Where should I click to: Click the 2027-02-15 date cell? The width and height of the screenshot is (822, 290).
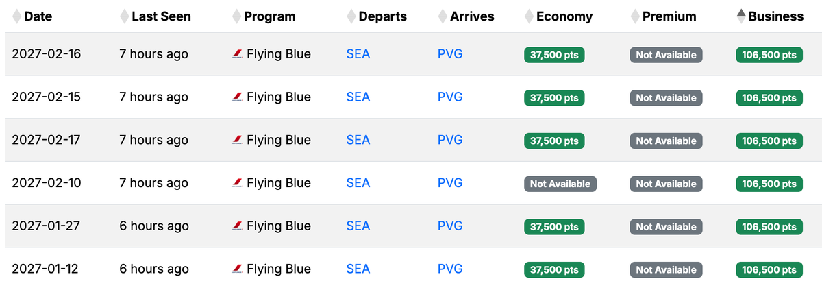46,97
